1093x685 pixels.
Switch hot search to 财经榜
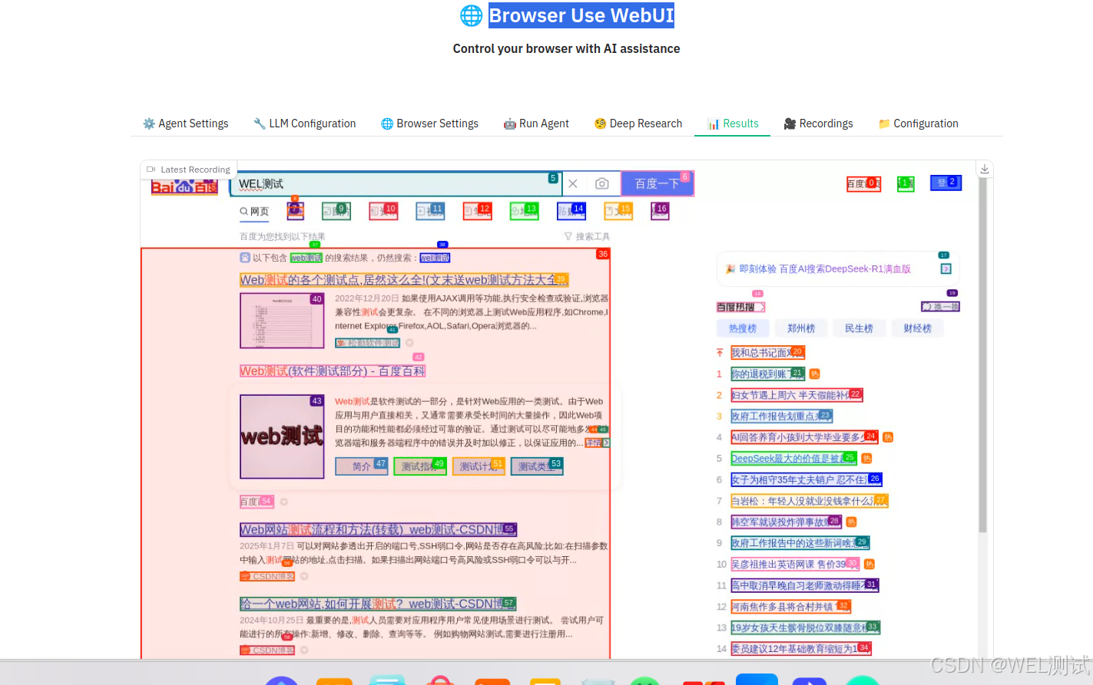coord(917,328)
